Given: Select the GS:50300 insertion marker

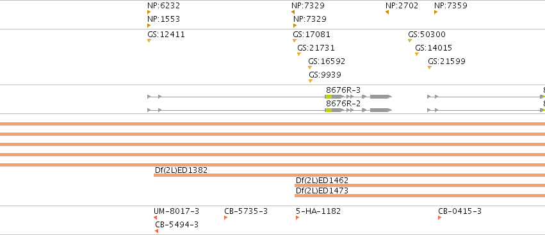Looking at the screenshot, I should [x=410, y=41].
